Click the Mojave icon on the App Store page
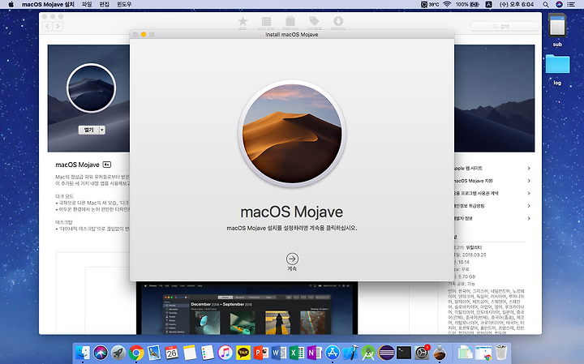Image resolution: width=584 pixels, height=364 pixels. pos(91,88)
